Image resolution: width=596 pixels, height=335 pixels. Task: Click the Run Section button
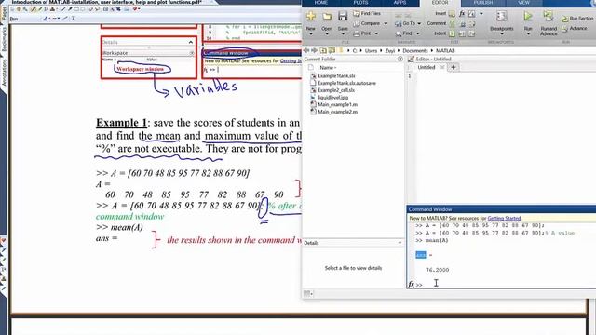pos(577,19)
